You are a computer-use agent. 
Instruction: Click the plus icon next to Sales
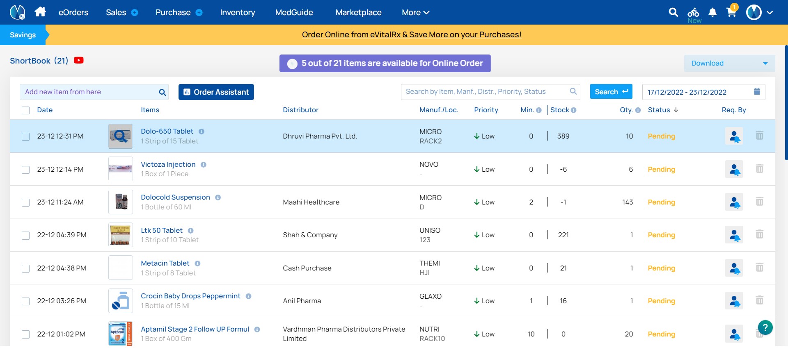tap(135, 13)
